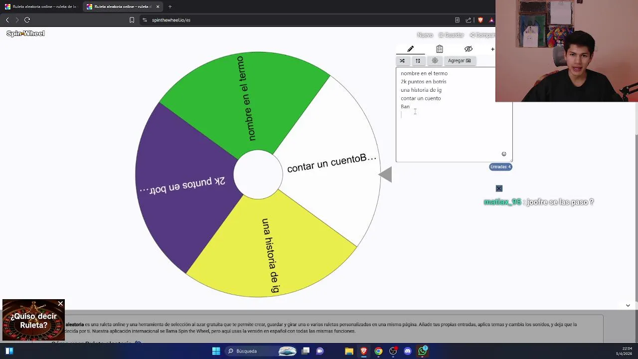The image size is (638, 359).
Task: Select the 'Ban' entry line
Action: (405, 107)
